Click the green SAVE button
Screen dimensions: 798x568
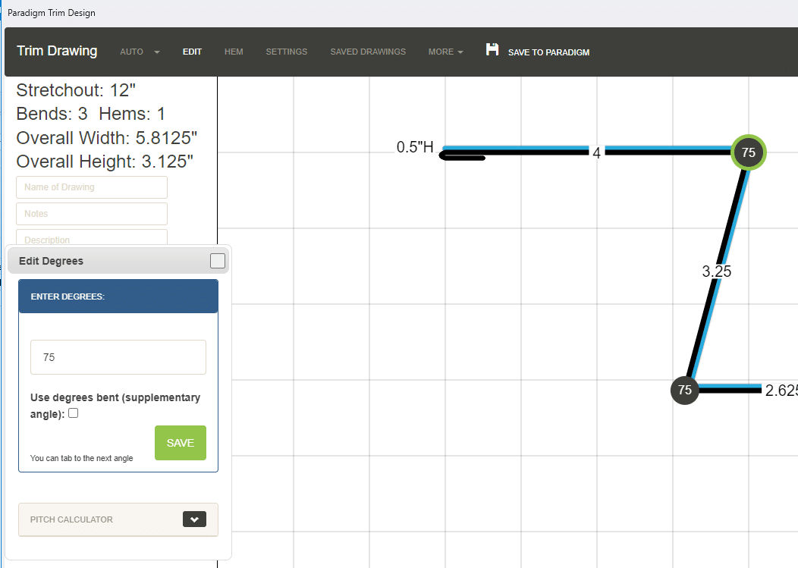point(181,443)
